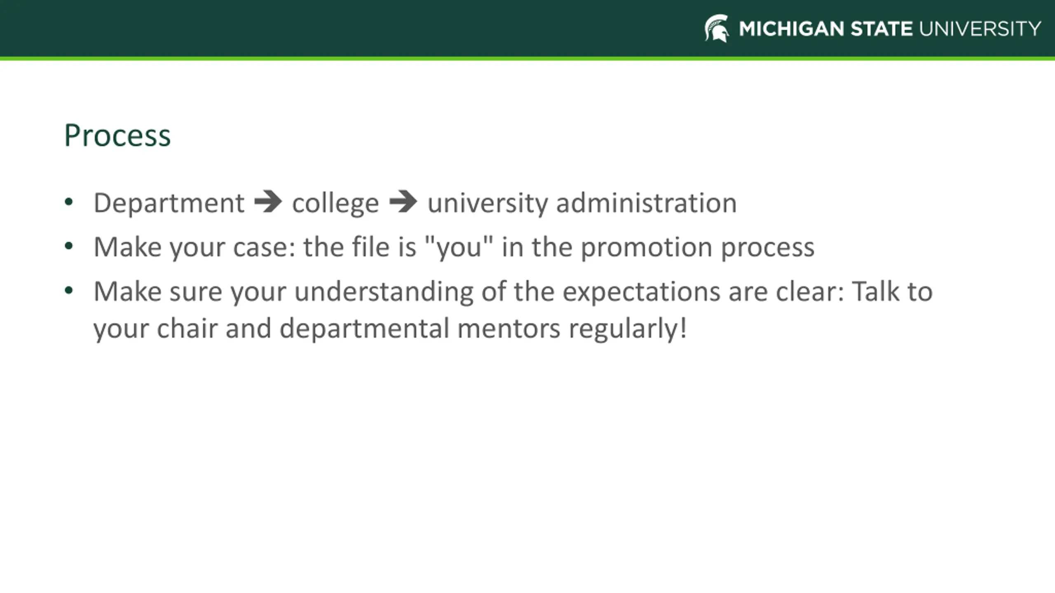Click the phrase Talk to
This screenshot has height=593, width=1055.
pos(892,291)
